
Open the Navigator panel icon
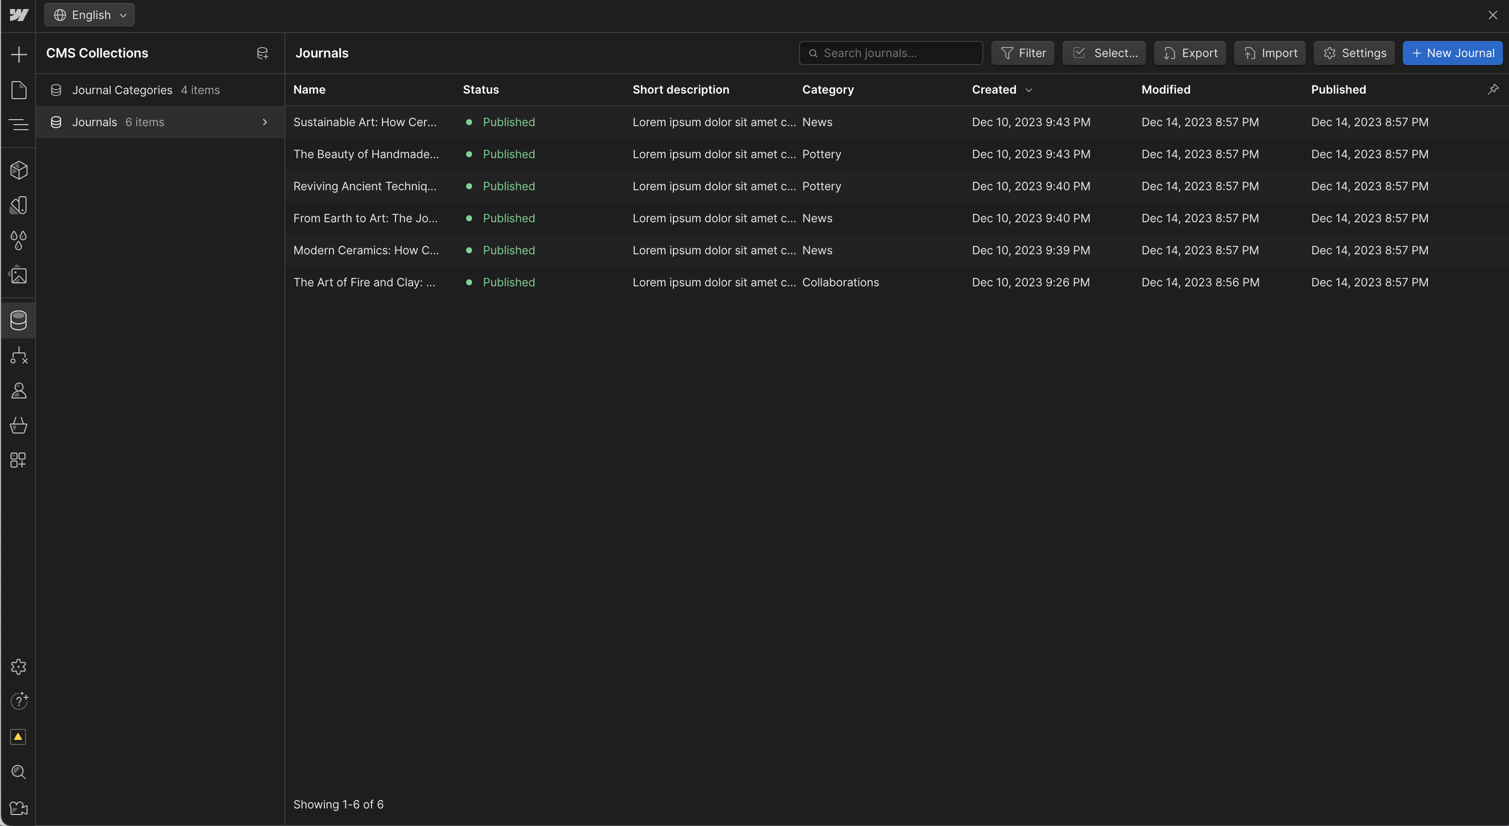[19, 124]
